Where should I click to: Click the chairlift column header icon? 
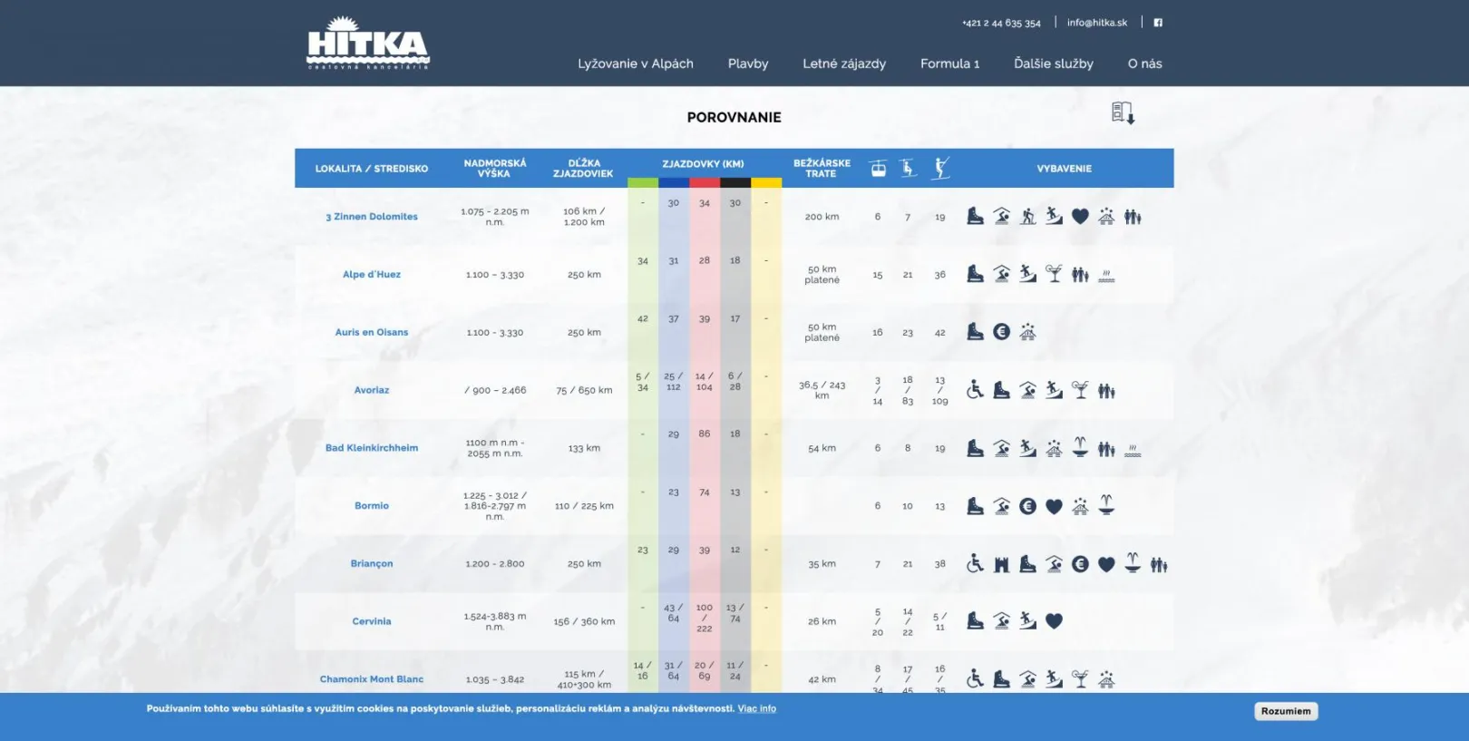[x=908, y=168]
